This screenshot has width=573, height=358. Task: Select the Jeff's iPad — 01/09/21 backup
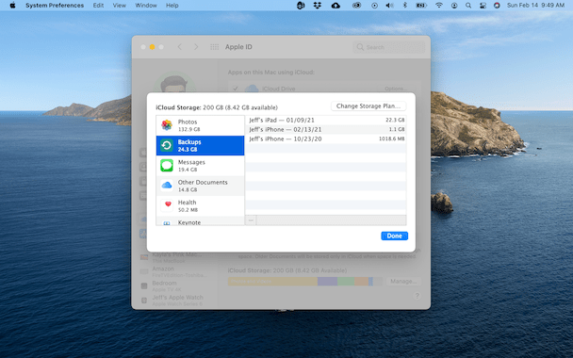coord(325,120)
